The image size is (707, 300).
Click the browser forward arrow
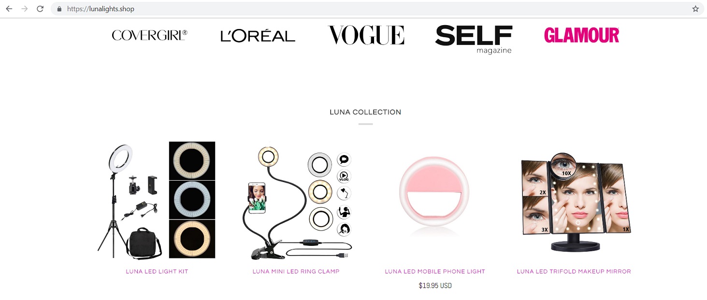pos(25,9)
